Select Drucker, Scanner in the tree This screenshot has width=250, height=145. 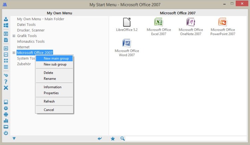click(x=31, y=30)
